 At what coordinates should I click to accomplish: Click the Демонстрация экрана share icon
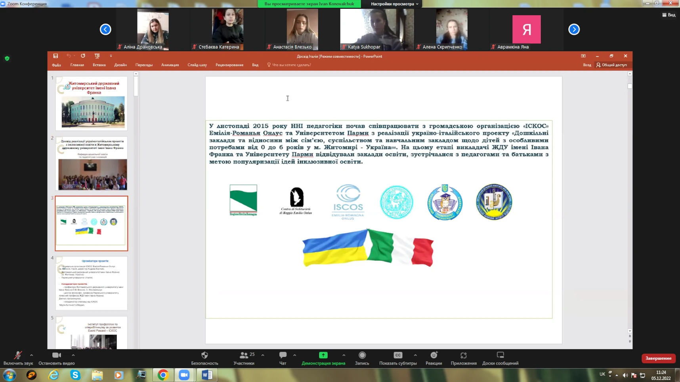pyautogui.click(x=323, y=355)
